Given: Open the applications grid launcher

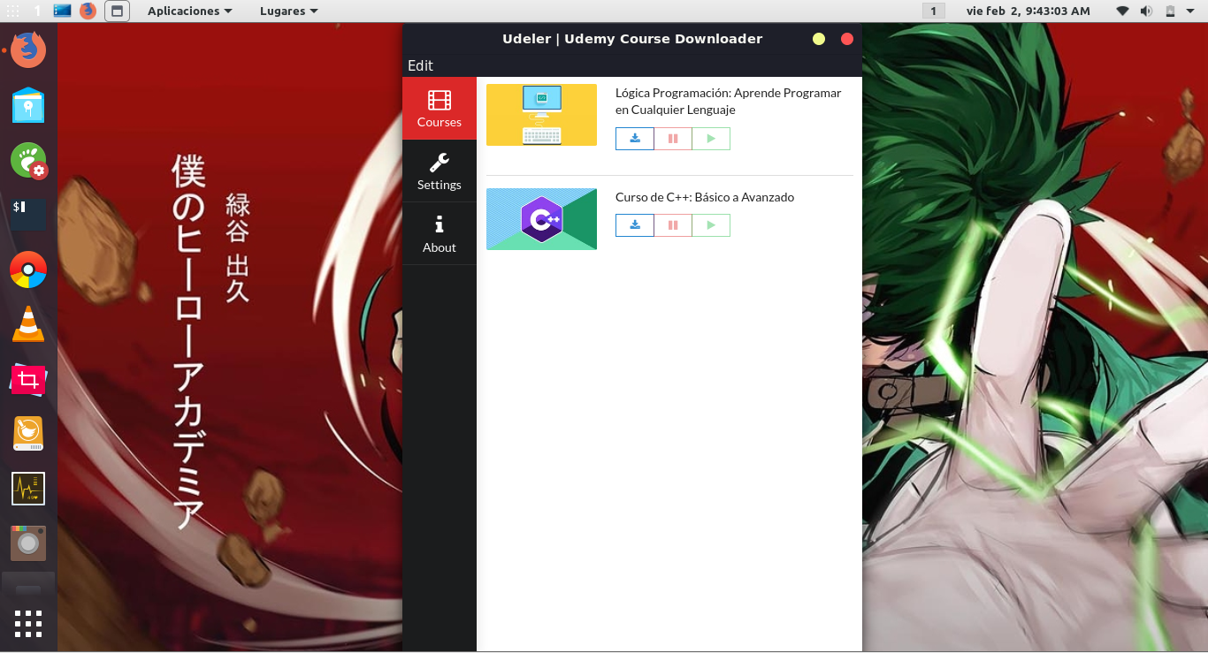Looking at the screenshot, I should (x=27, y=624).
